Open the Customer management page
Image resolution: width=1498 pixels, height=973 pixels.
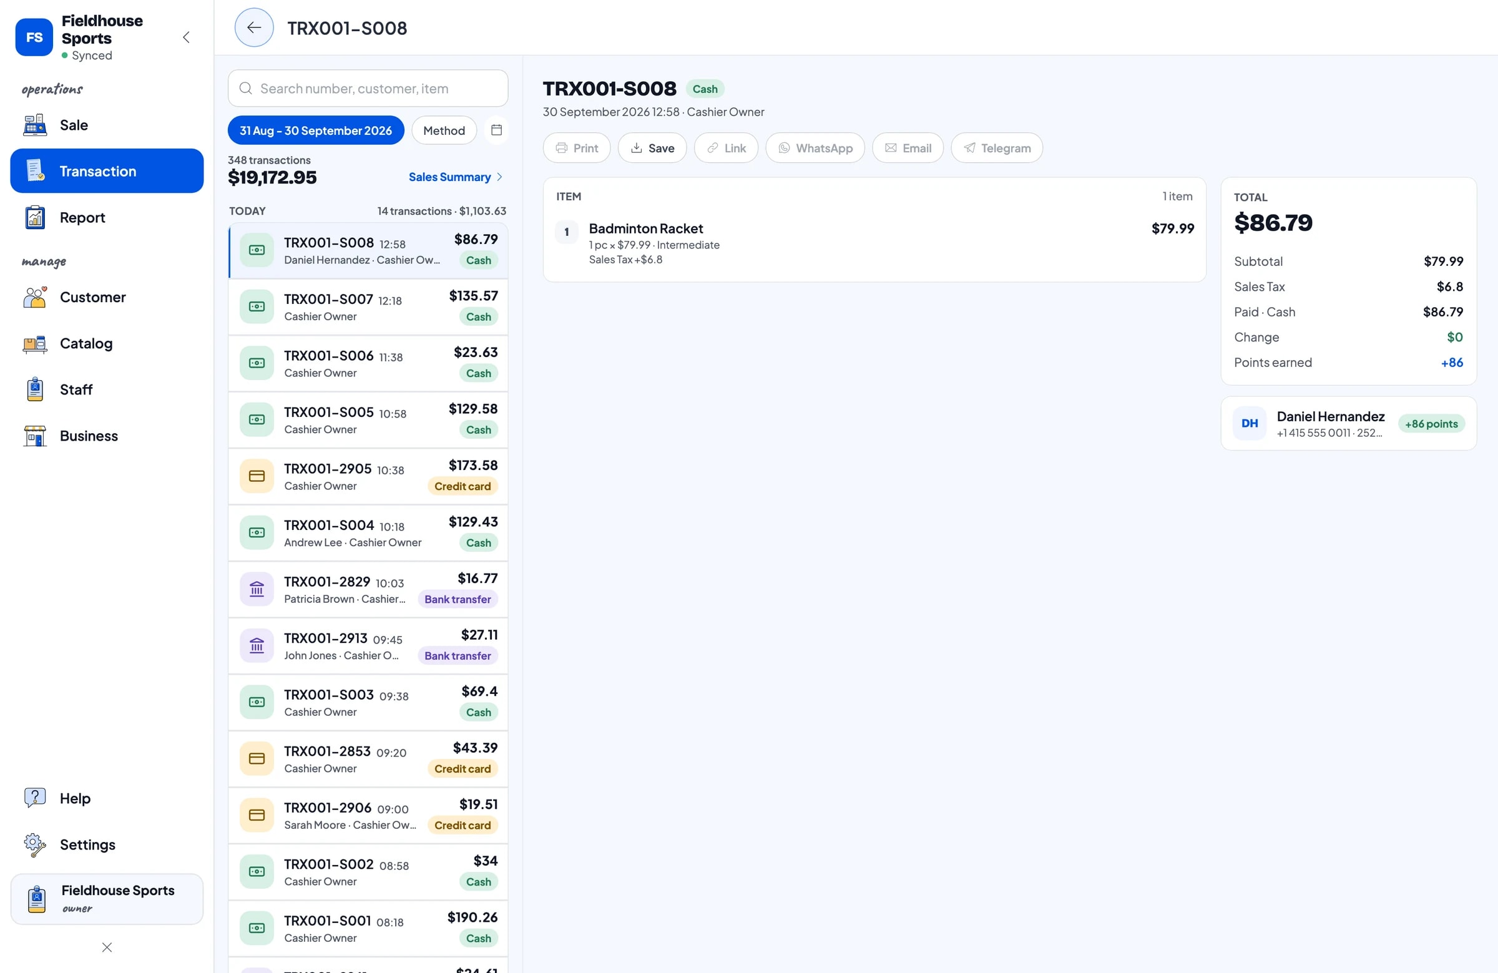coord(107,297)
